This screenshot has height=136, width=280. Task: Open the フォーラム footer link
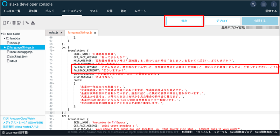click(220, 132)
